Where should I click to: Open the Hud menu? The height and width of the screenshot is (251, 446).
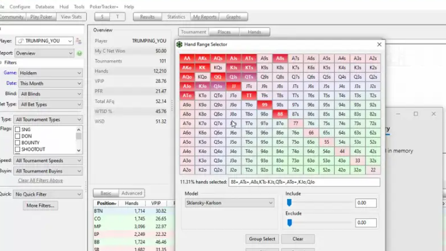tap(63, 6)
